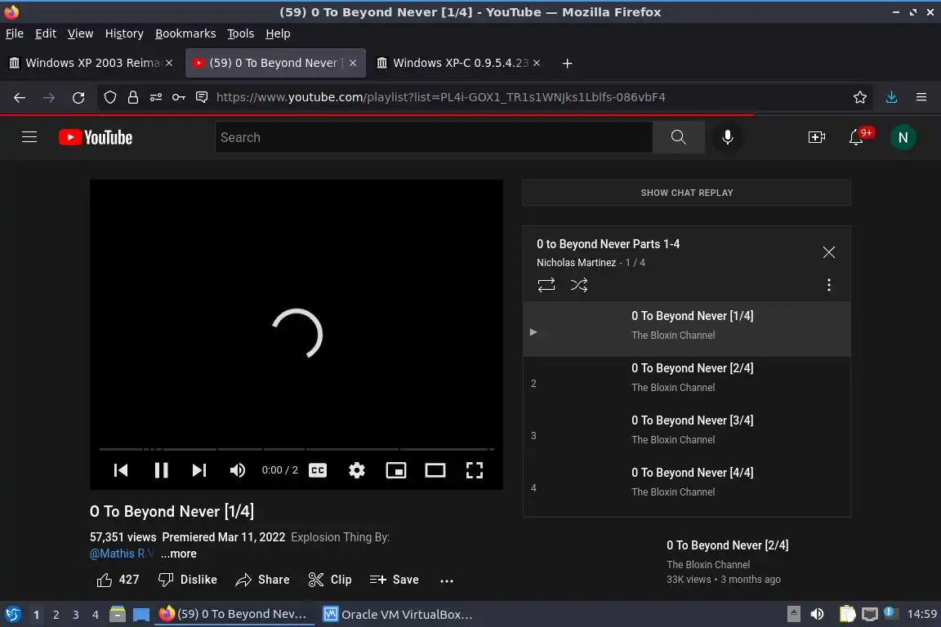This screenshot has height=627, width=941.
Task: Reload the current page
Action: pyautogui.click(x=78, y=97)
